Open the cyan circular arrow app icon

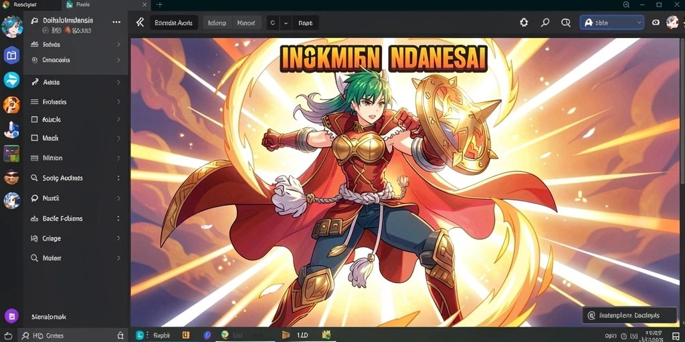[x=11, y=80]
